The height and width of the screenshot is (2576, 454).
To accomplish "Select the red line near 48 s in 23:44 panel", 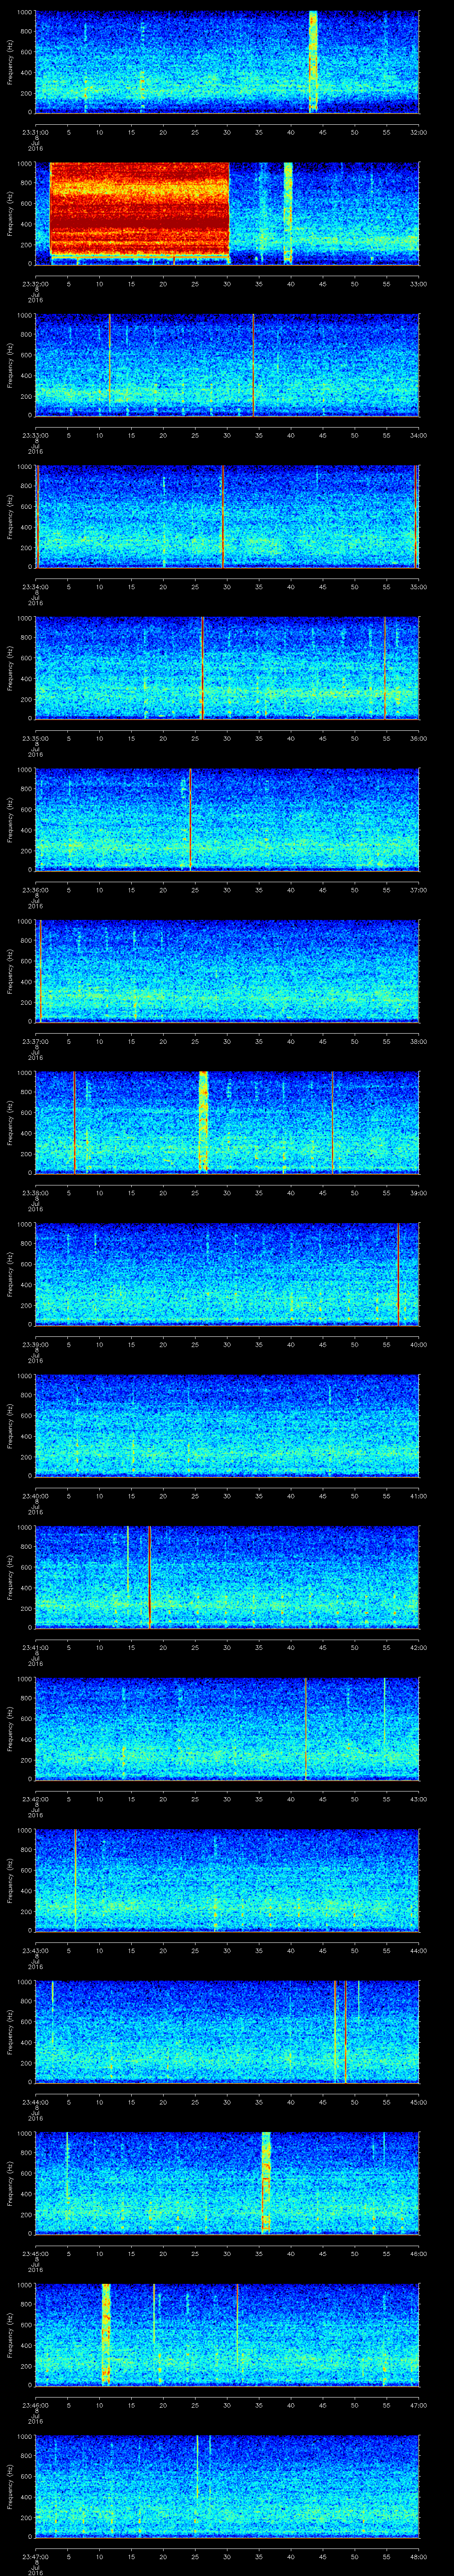I will tap(345, 2032).
